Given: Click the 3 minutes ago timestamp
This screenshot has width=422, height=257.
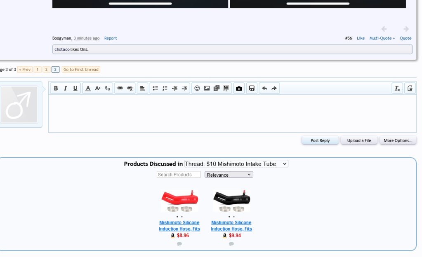Looking at the screenshot, I should (86, 38).
